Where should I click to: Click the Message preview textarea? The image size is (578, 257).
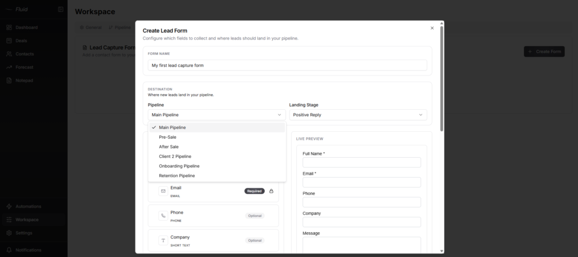362,245
